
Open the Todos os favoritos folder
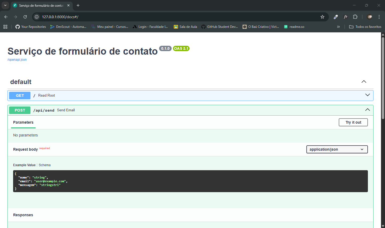(365, 26)
